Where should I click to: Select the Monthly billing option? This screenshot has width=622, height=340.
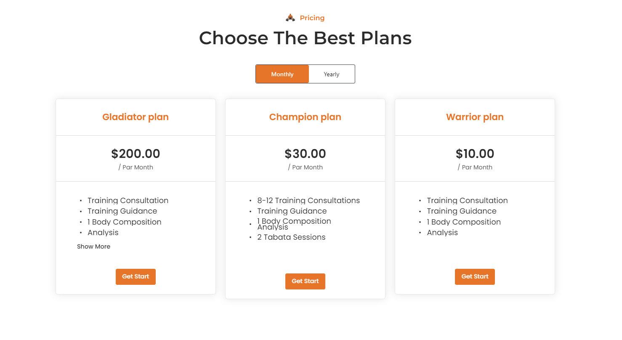point(282,74)
